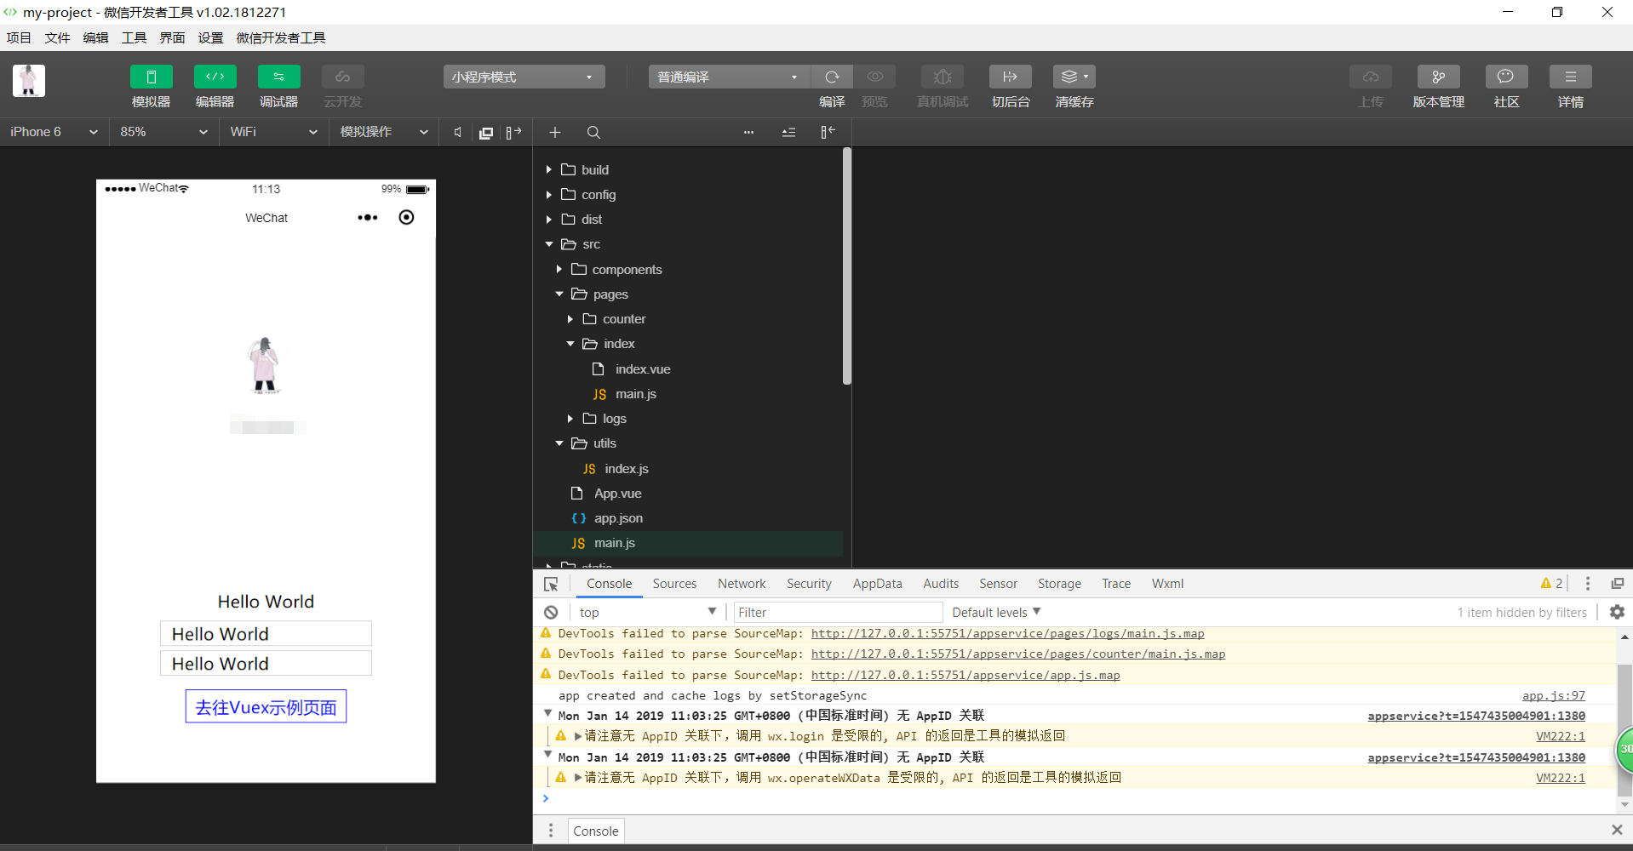1633x851 pixels.
Task: Open the simulate operation (模拟操作) dropdown
Action: 383,132
